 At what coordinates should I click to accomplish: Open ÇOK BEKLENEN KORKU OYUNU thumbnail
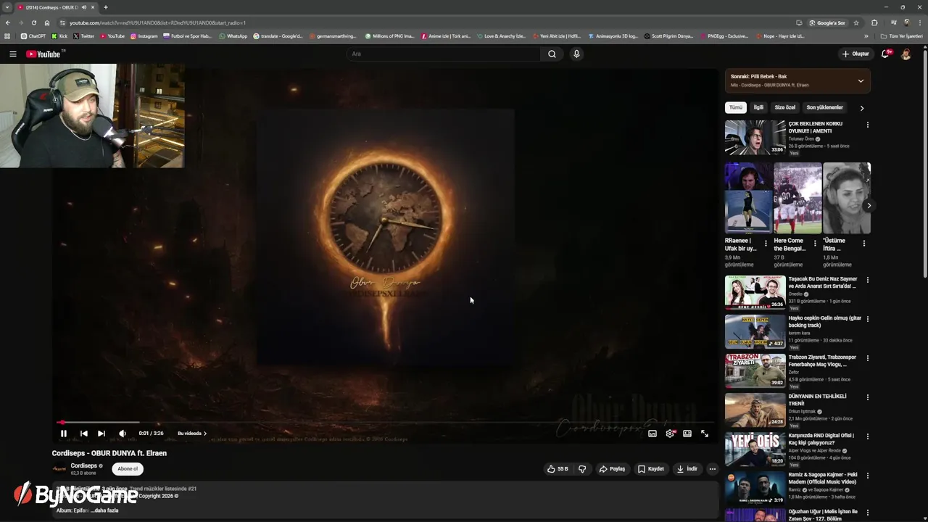coord(755,137)
